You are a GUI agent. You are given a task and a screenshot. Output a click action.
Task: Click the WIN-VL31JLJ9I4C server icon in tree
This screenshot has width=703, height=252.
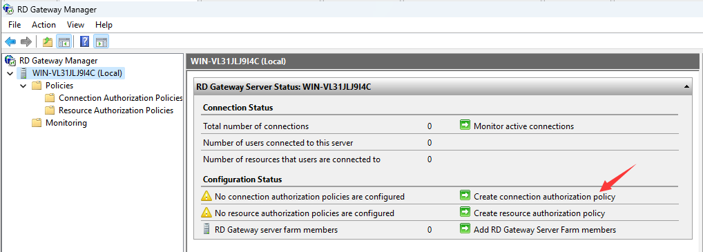(x=23, y=73)
